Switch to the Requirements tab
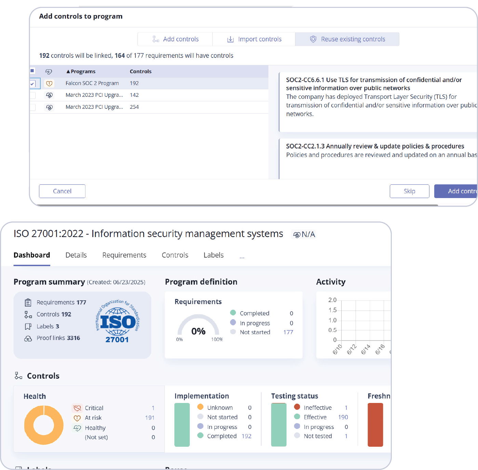 pos(124,255)
